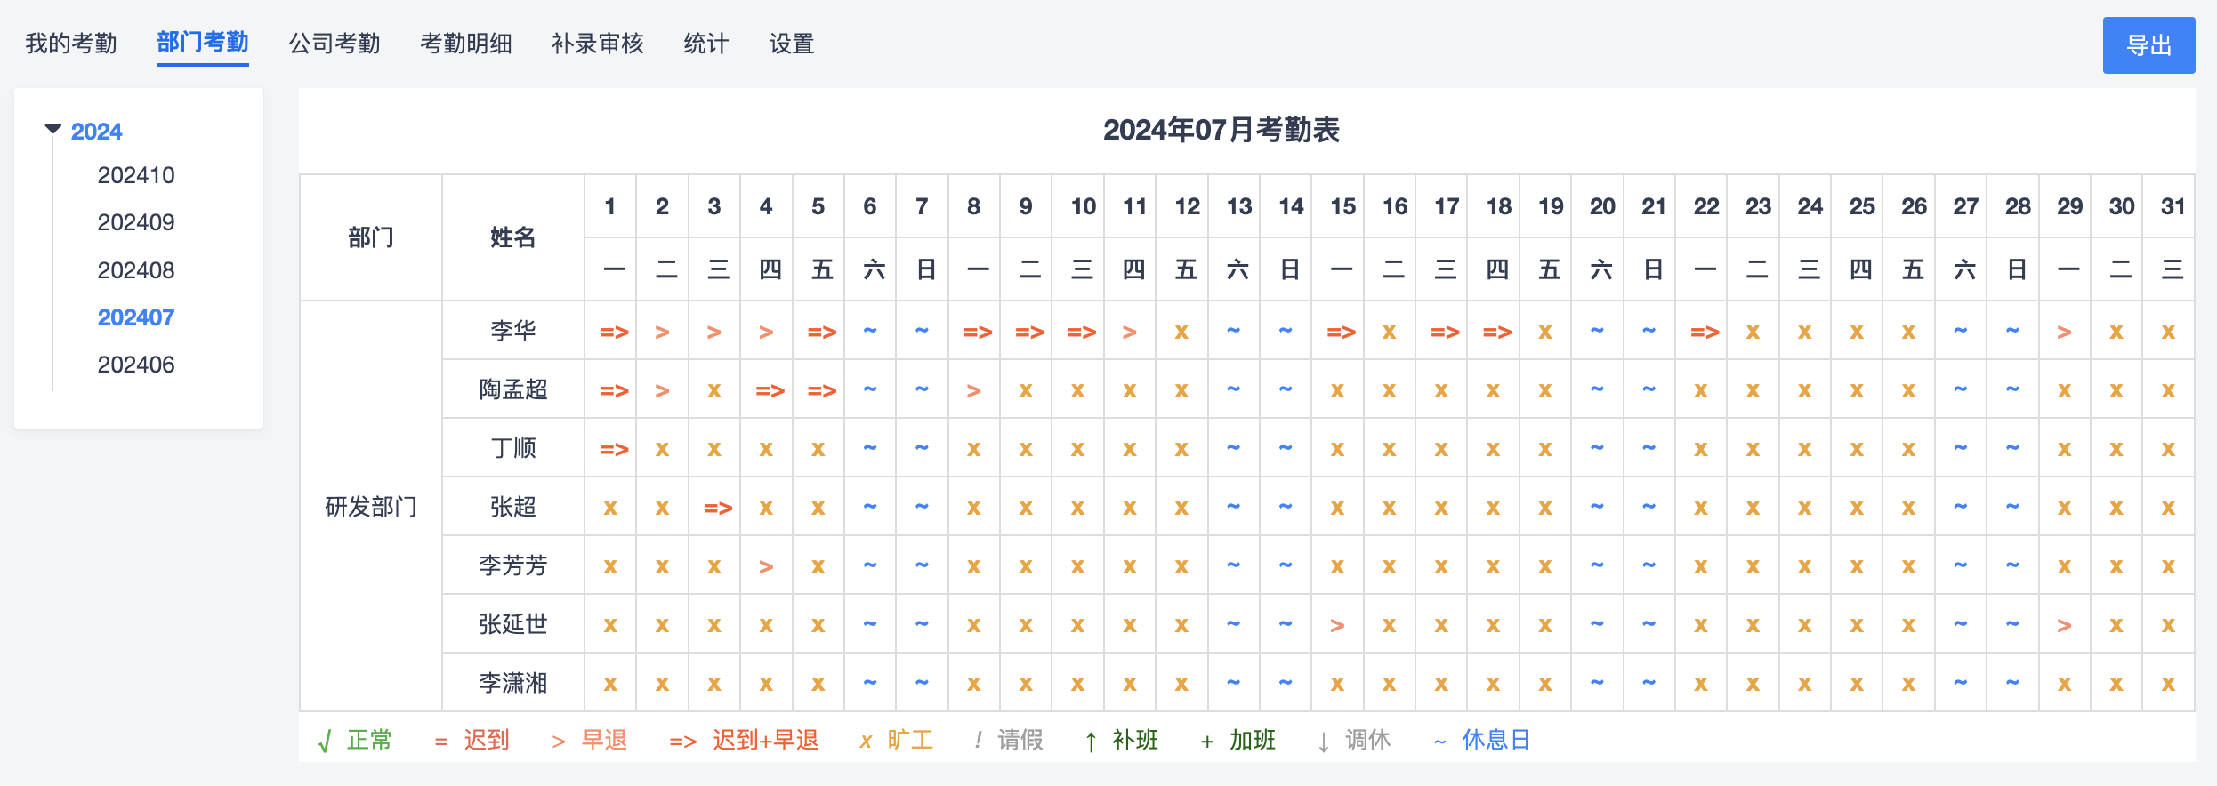Select the 2024 year label in tree
This screenshot has height=786, width=2217.
[x=96, y=132]
